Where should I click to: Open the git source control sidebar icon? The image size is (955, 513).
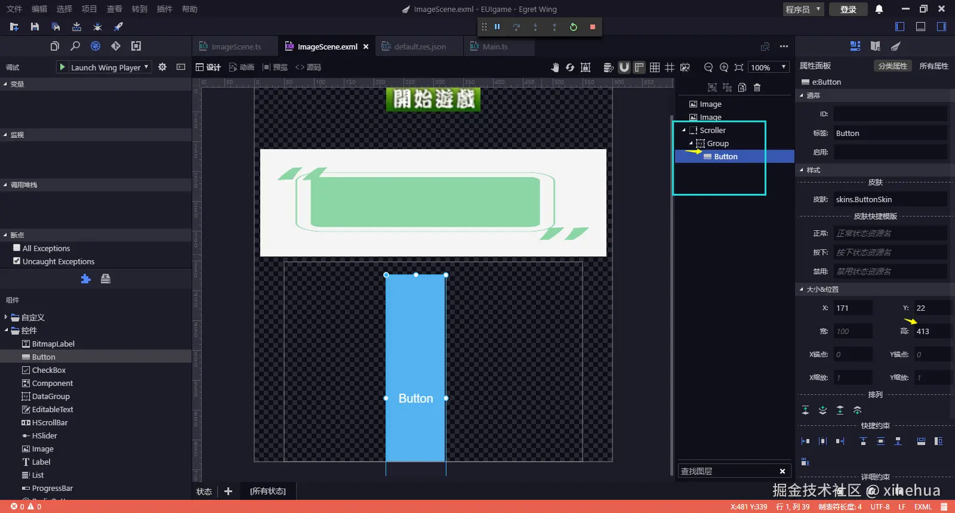[x=116, y=46]
